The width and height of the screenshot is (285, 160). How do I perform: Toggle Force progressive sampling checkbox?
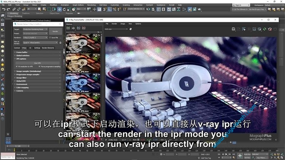click(40, 67)
